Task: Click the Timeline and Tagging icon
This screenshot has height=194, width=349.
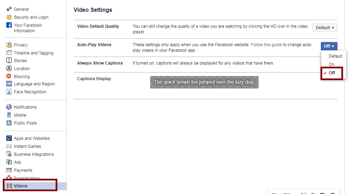Action: point(9,53)
